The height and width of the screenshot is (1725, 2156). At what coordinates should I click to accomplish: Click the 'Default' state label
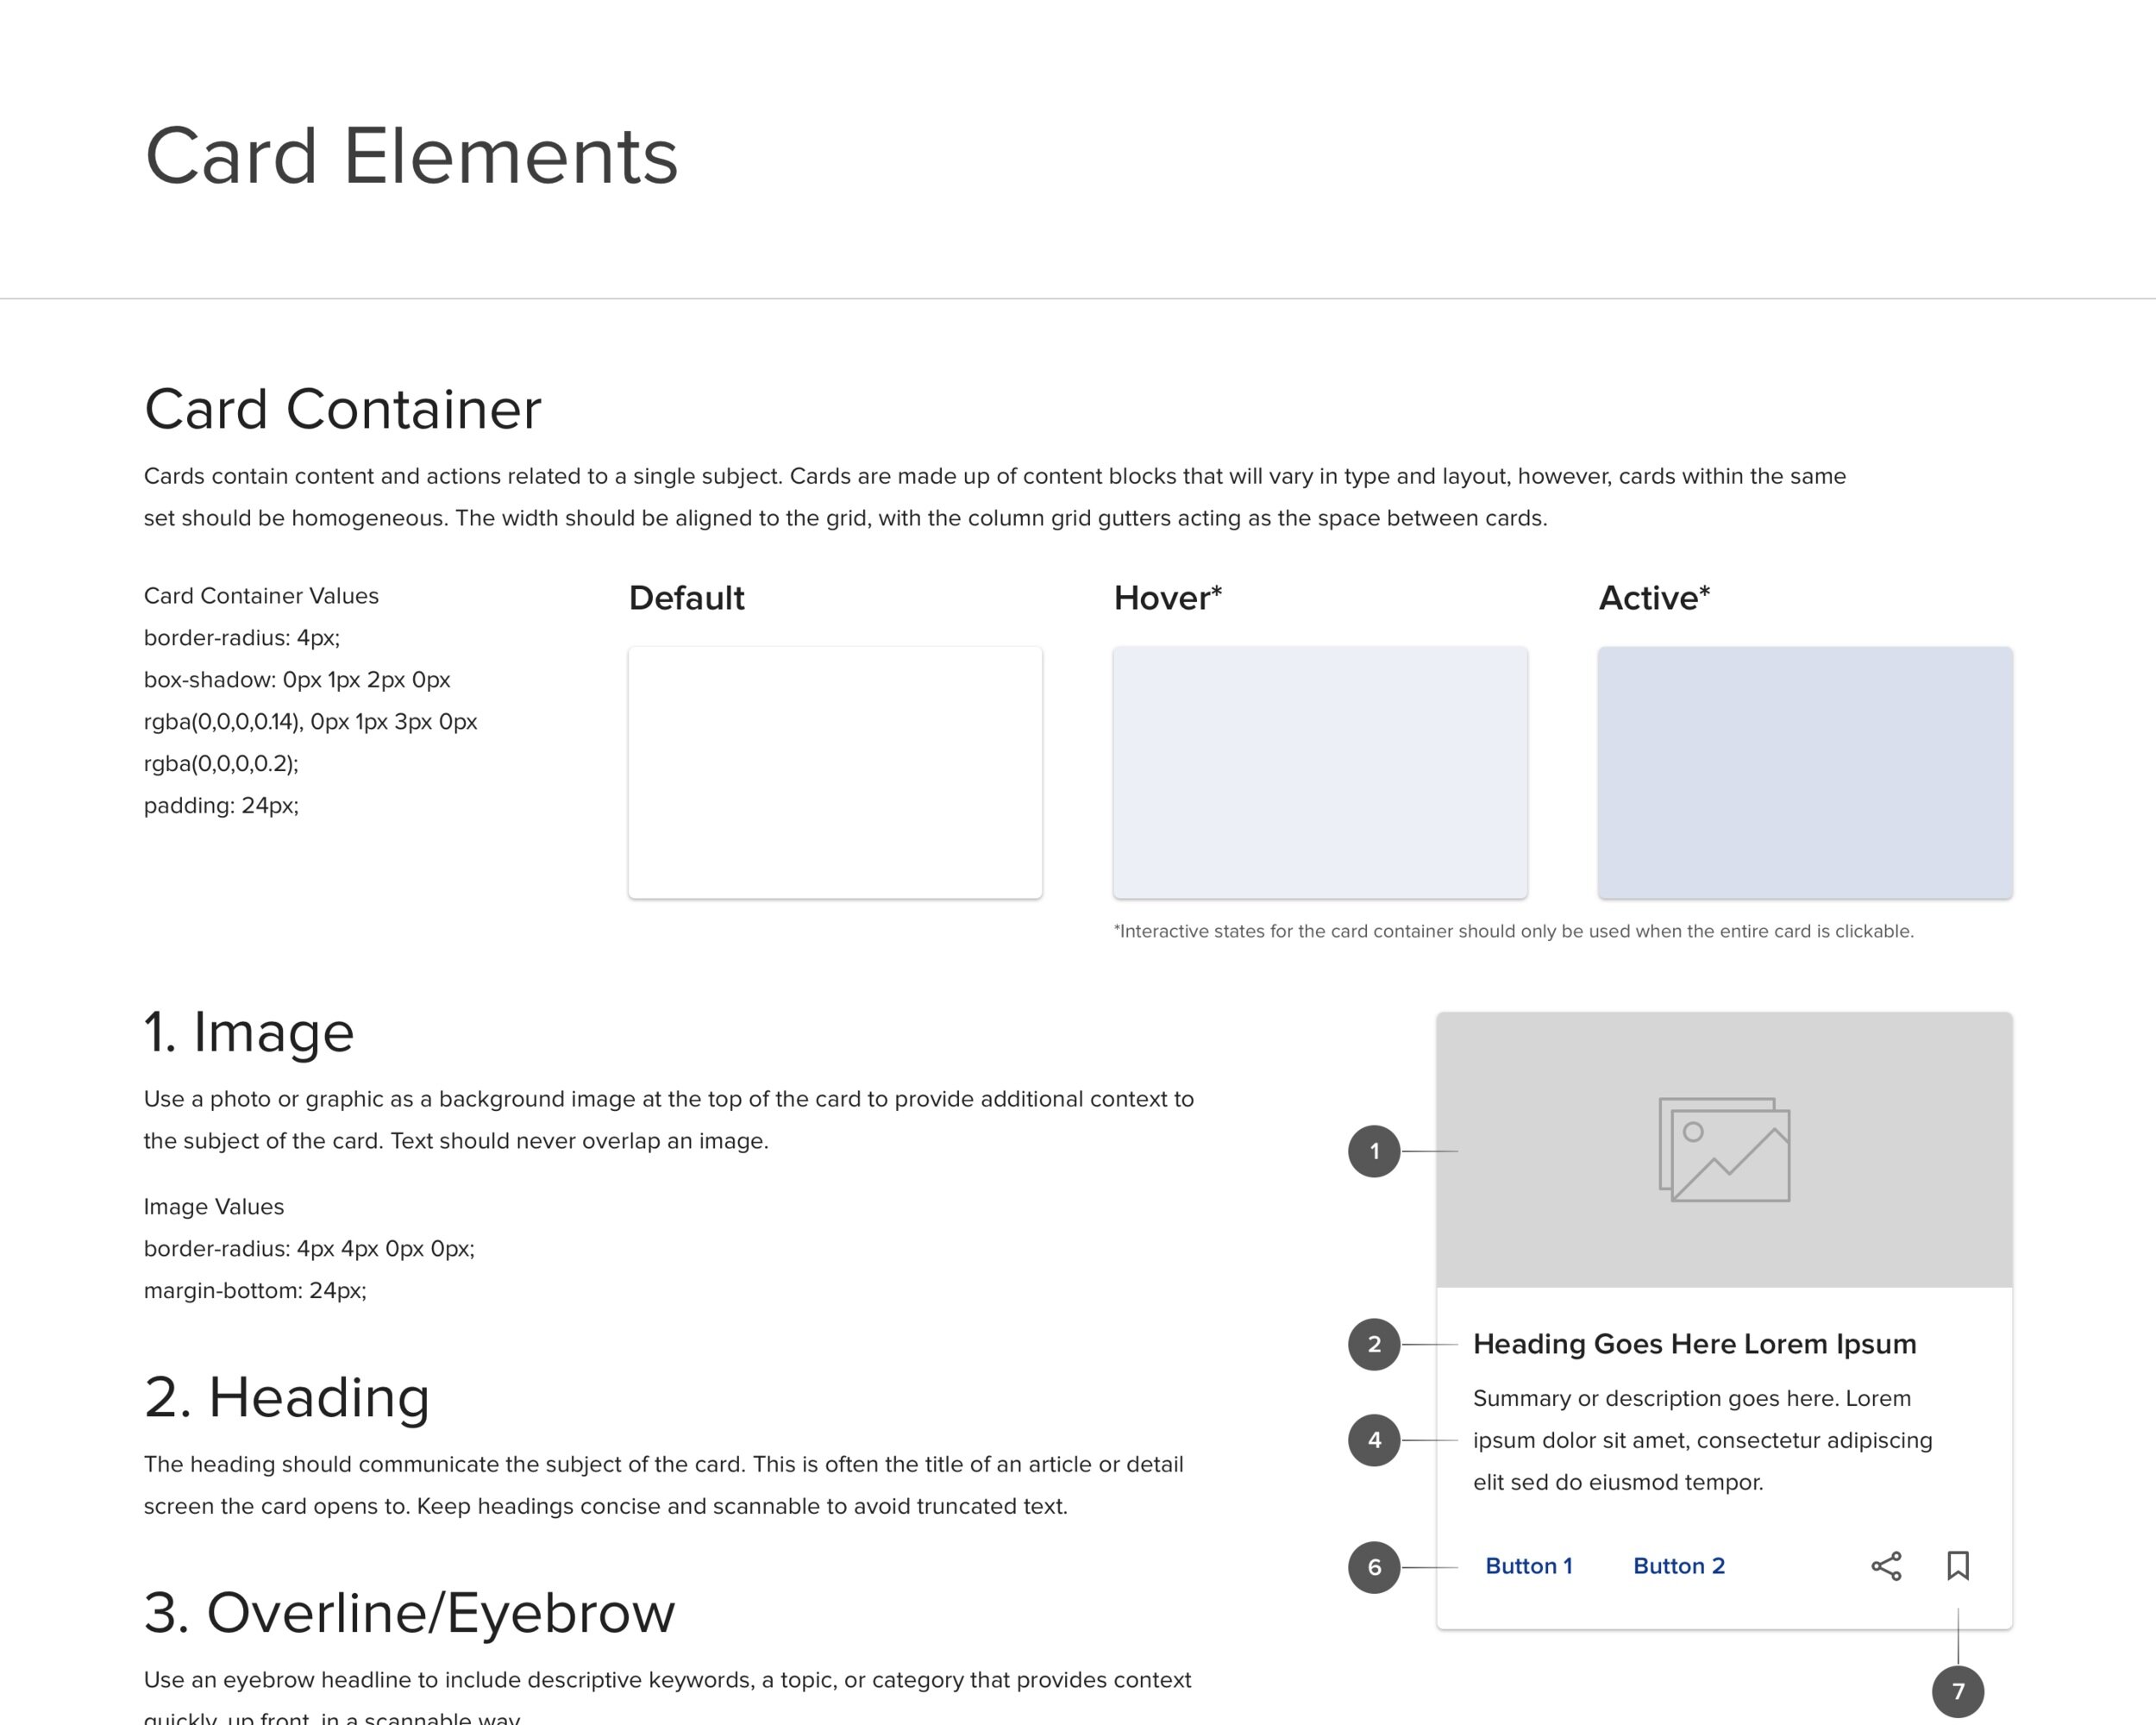click(687, 598)
